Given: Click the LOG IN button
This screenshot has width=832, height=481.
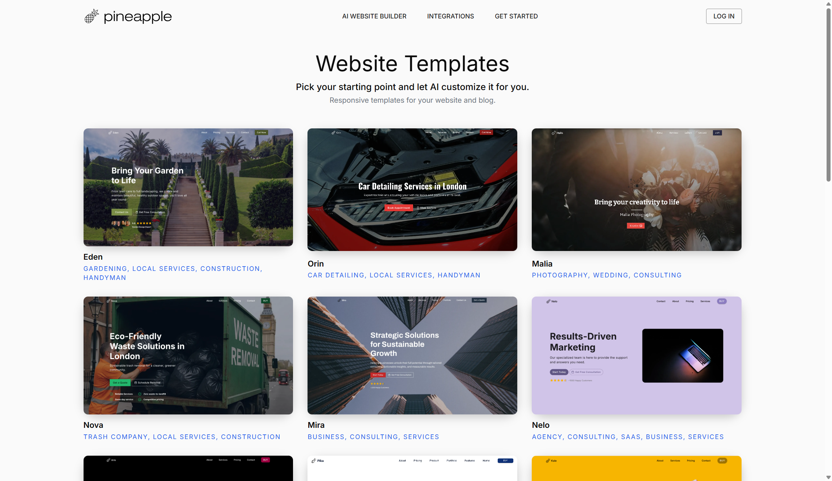Looking at the screenshot, I should pyautogui.click(x=723, y=16).
